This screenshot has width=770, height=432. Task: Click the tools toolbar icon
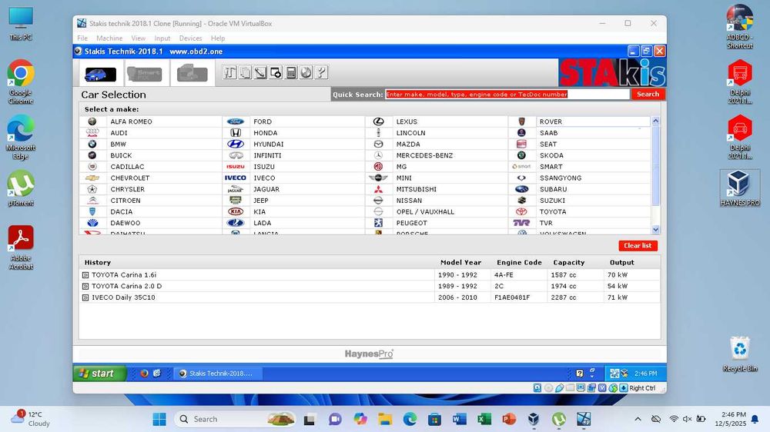[x=229, y=72]
